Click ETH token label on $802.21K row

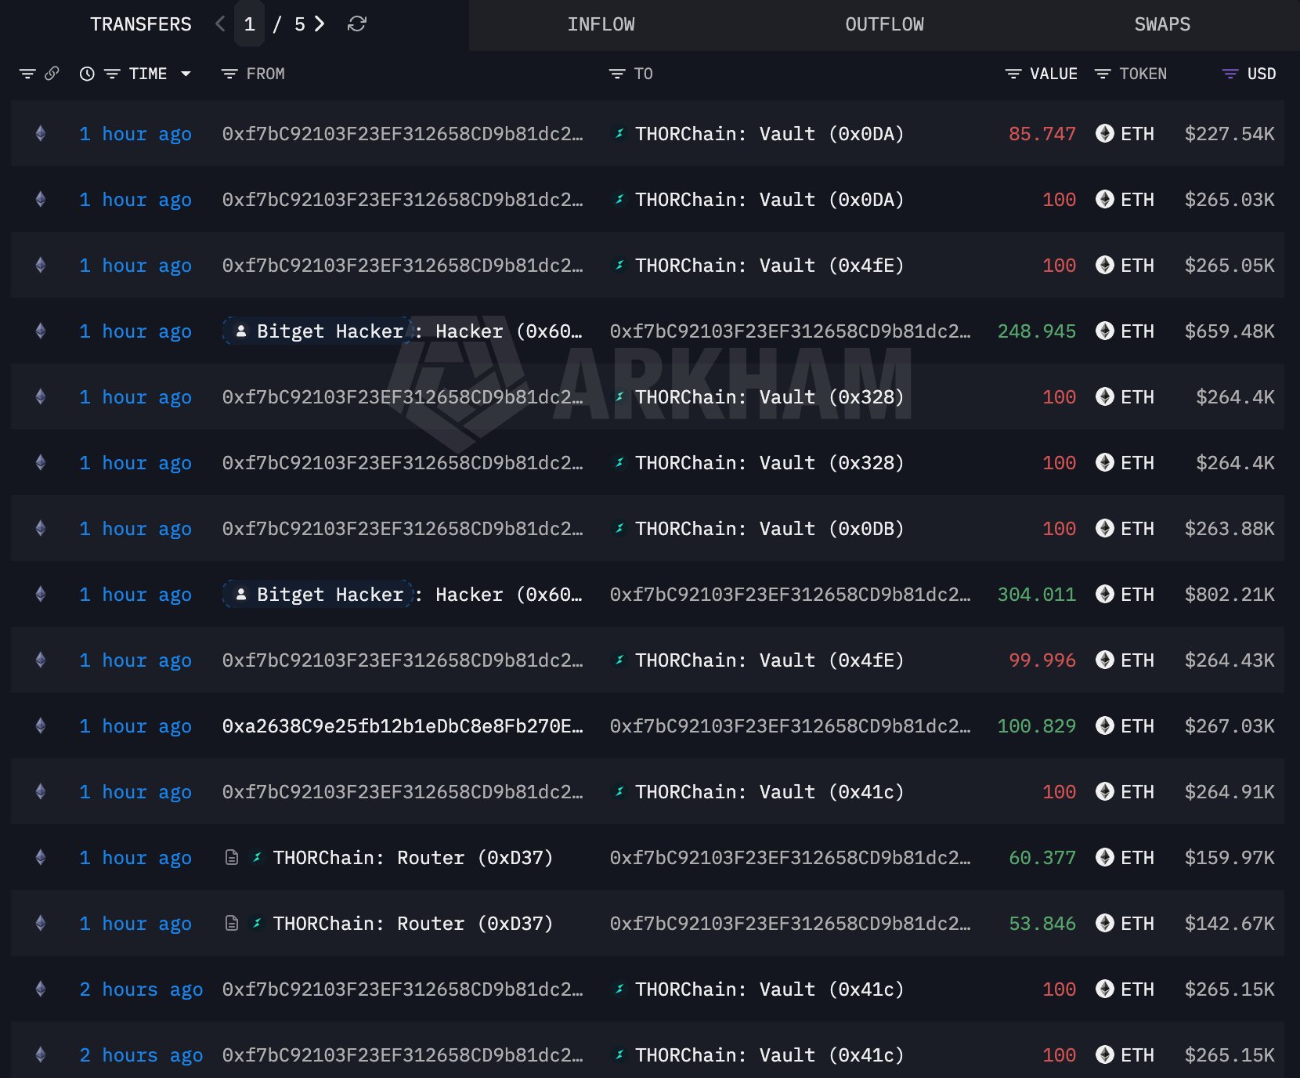pyautogui.click(x=1137, y=594)
